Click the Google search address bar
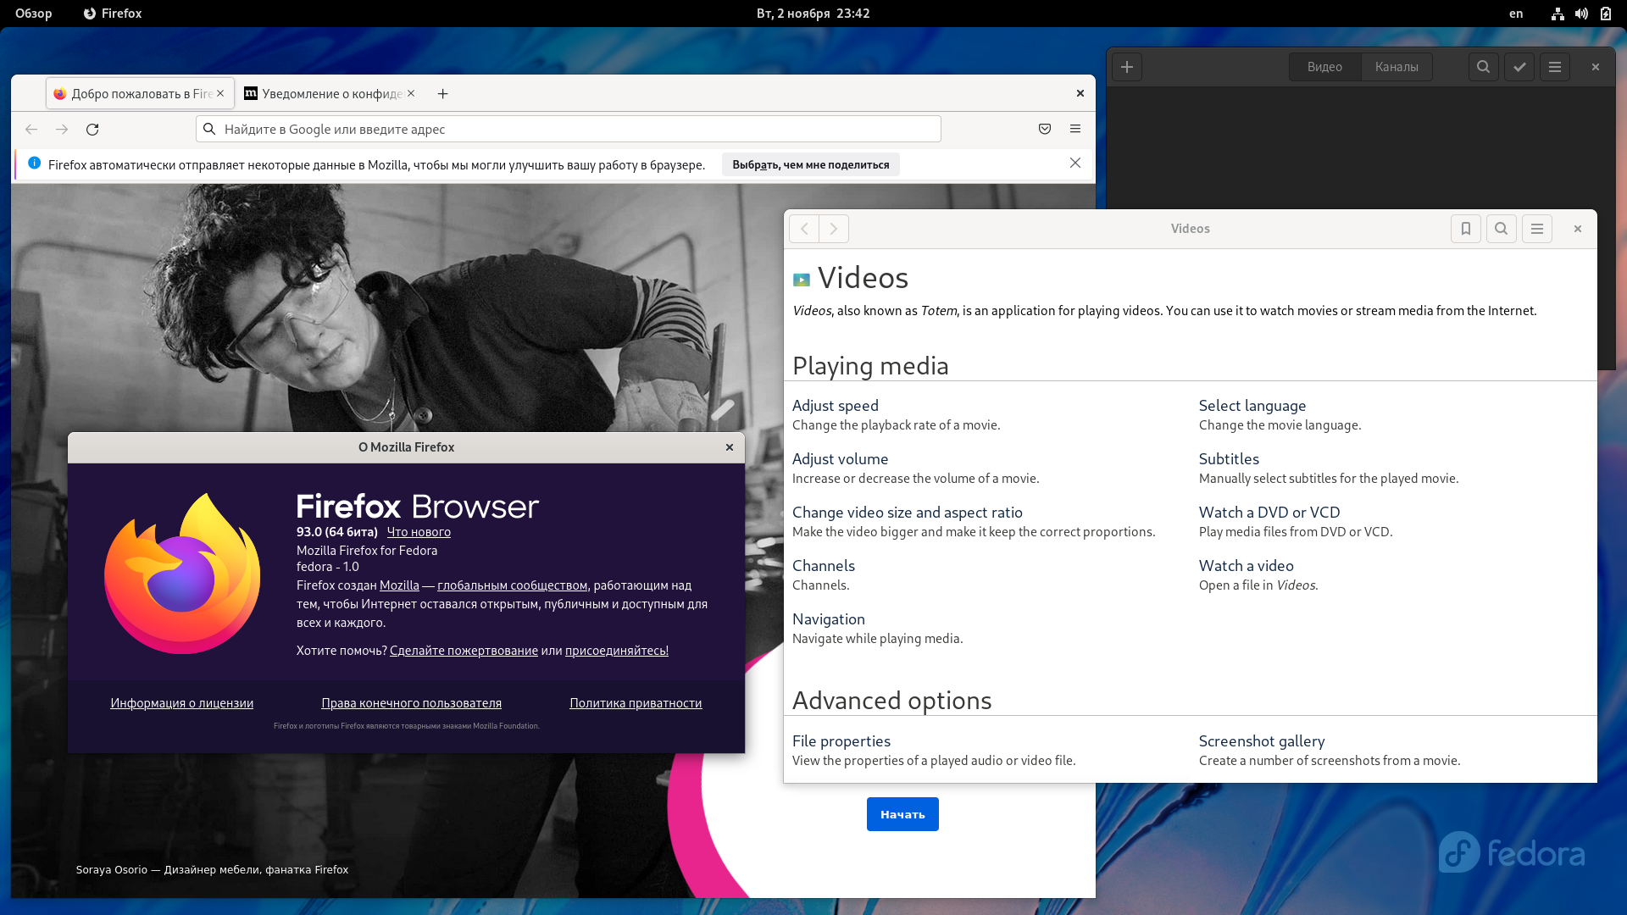 click(x=569, y=129)
